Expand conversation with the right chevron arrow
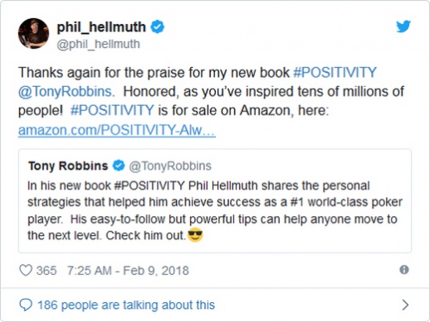This screenshot has width=430, height=322. [x=405, y=305]
